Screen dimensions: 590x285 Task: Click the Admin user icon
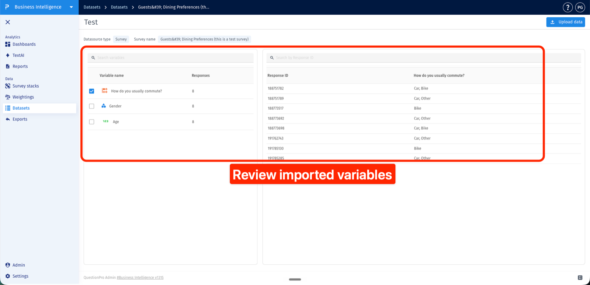(8, 265)
